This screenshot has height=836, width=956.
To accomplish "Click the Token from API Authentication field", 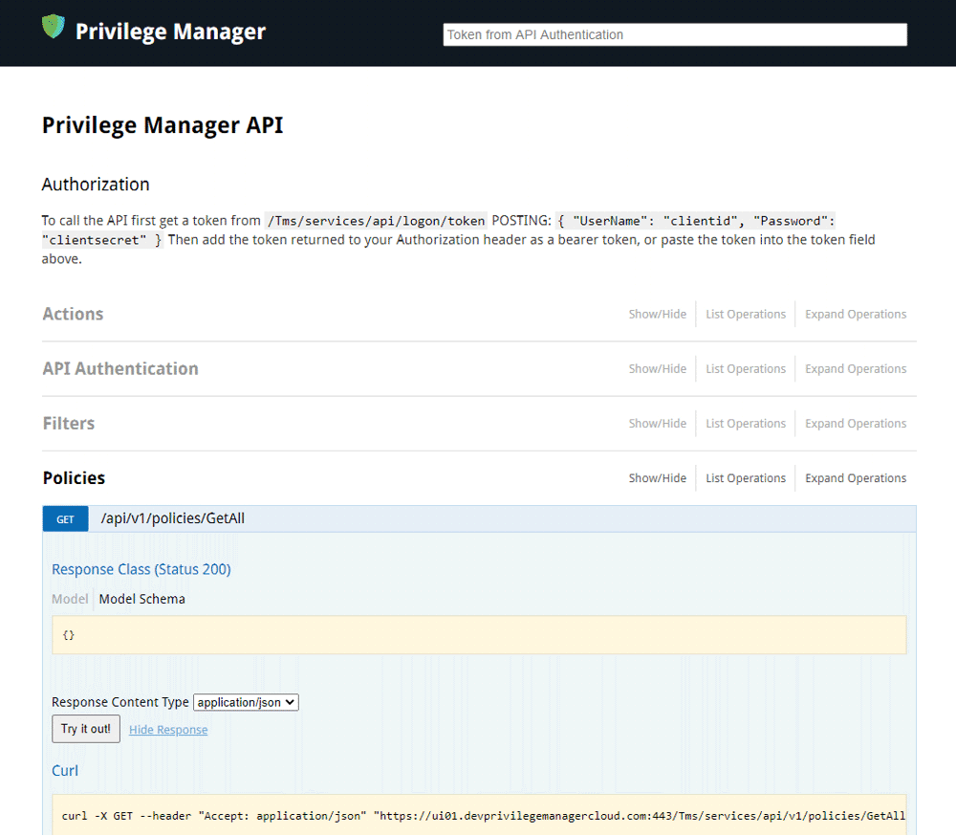I will click(674, 34).
